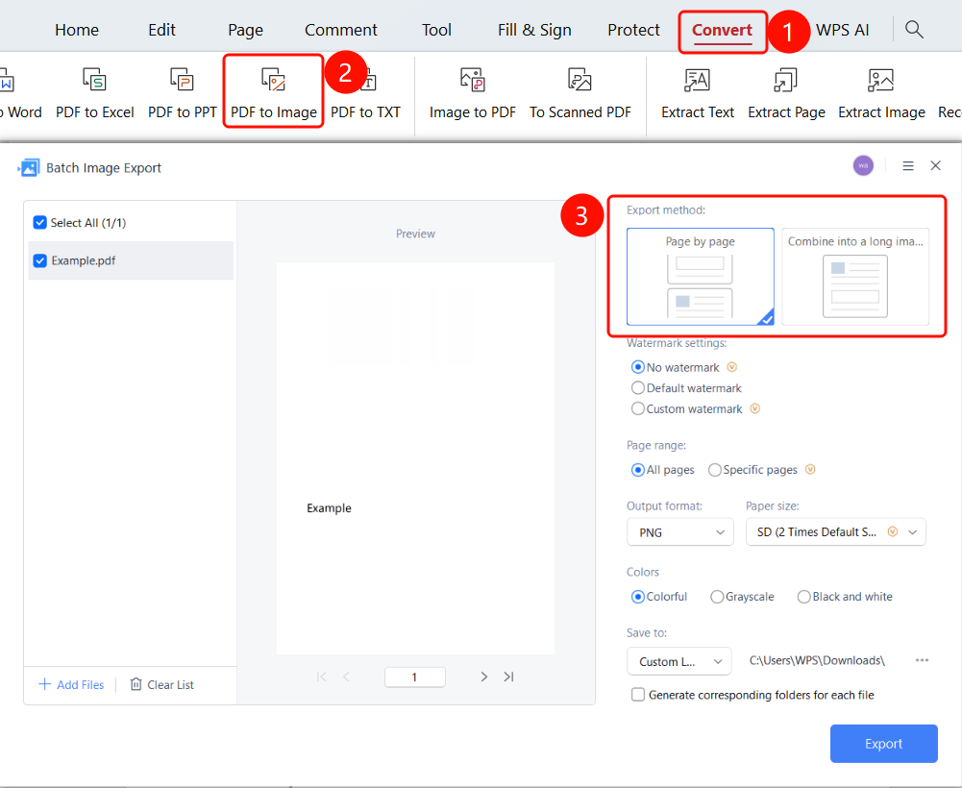This screenshot has width=962, height=788.
Task: Switch to the Fill & Sign tab
Action: (534, 30)
